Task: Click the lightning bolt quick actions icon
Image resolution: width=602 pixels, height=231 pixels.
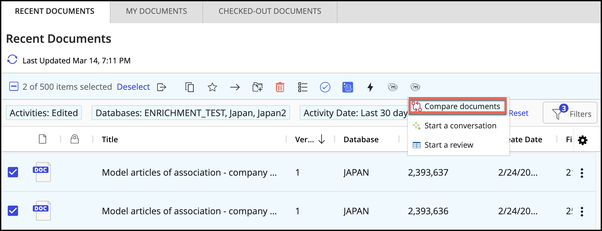Action: (x=370, y=87)
